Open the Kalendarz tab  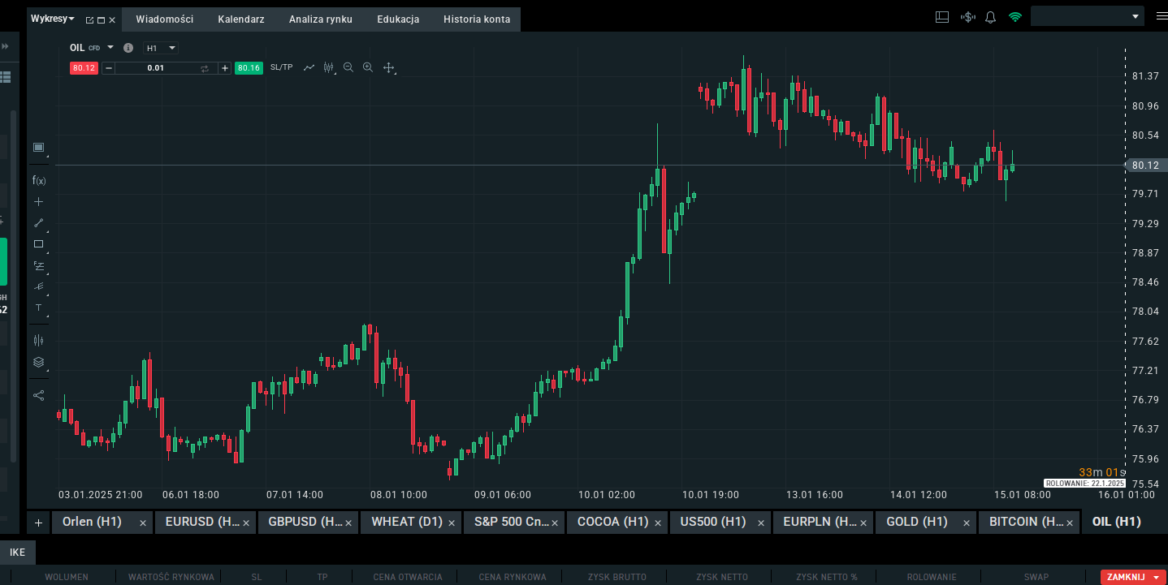click(x=241, y=19)
